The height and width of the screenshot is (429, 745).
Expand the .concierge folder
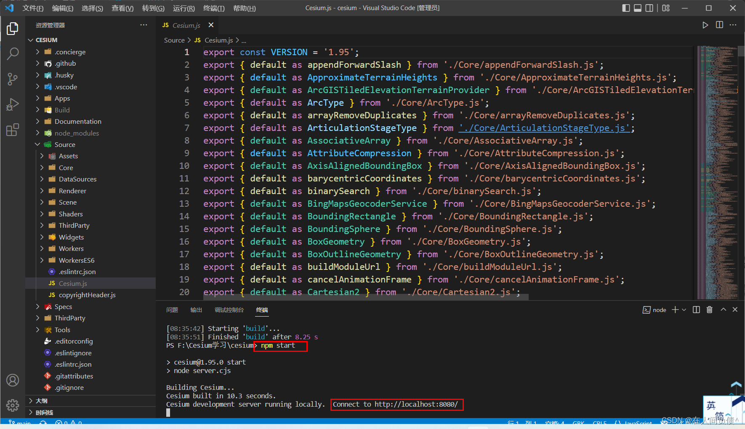tap(91, 52)
